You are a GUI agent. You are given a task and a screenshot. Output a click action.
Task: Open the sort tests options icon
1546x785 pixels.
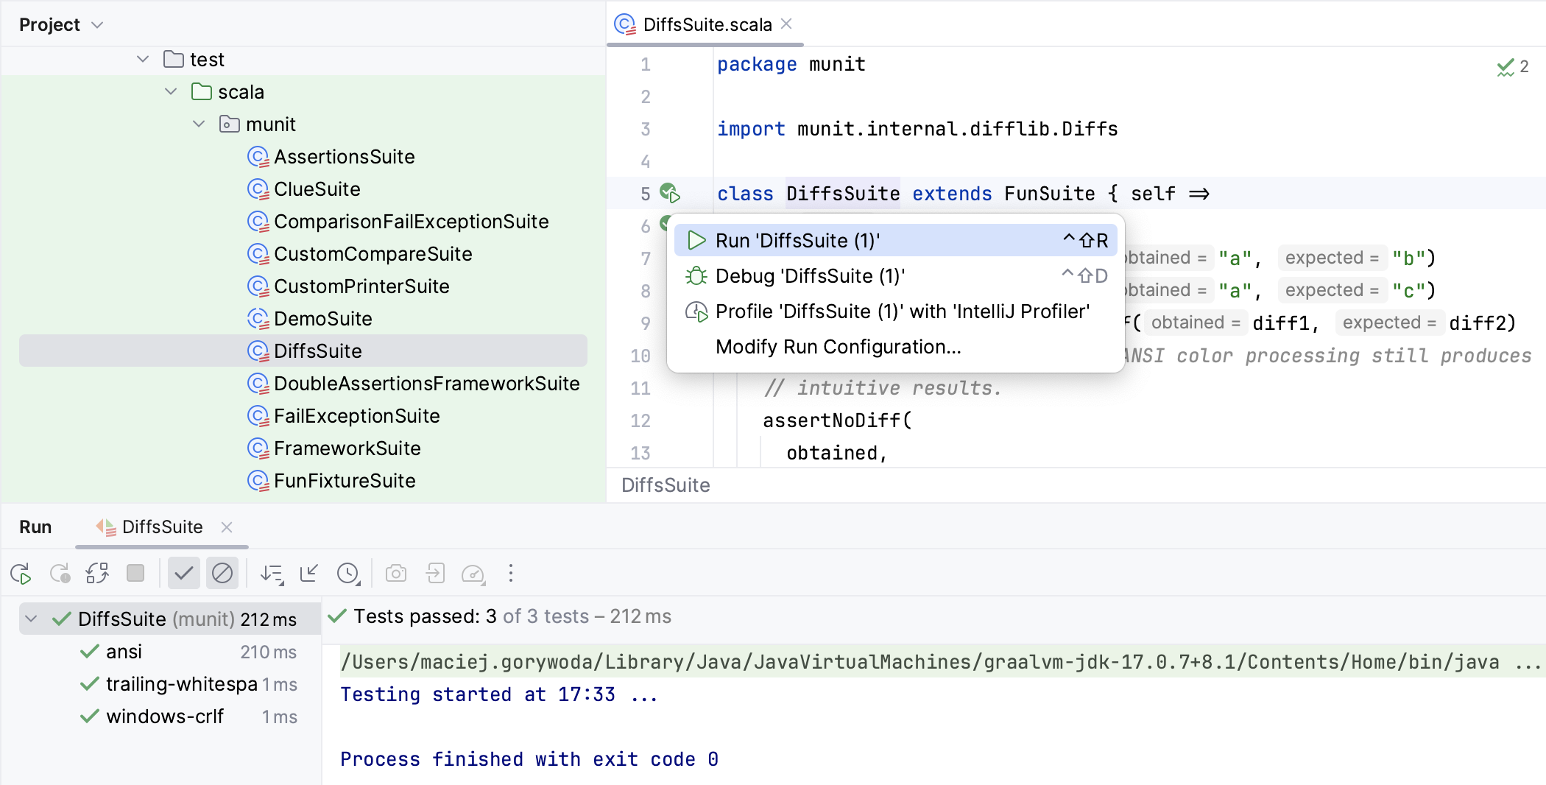(272, 574)
